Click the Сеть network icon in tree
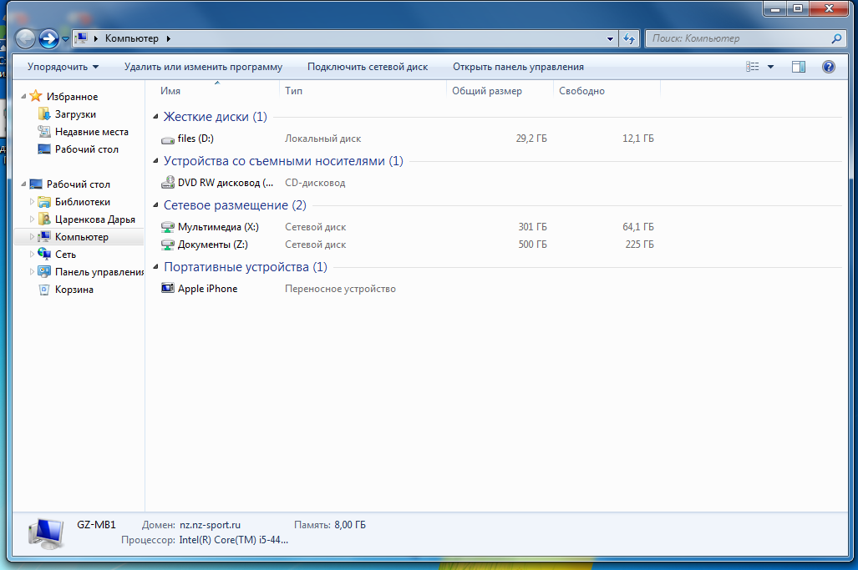The image size is (858, 570). pos(44,254)
